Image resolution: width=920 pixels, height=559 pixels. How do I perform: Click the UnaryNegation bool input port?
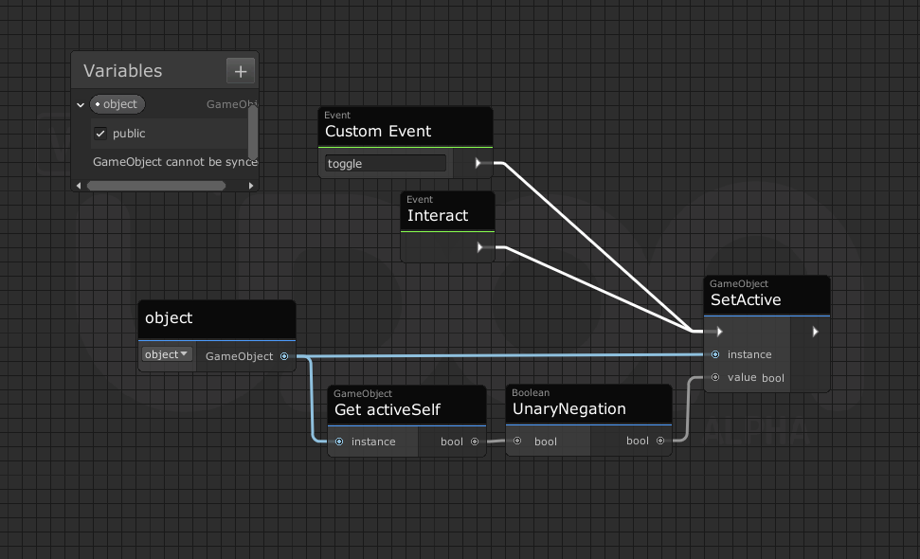point(517,441)
